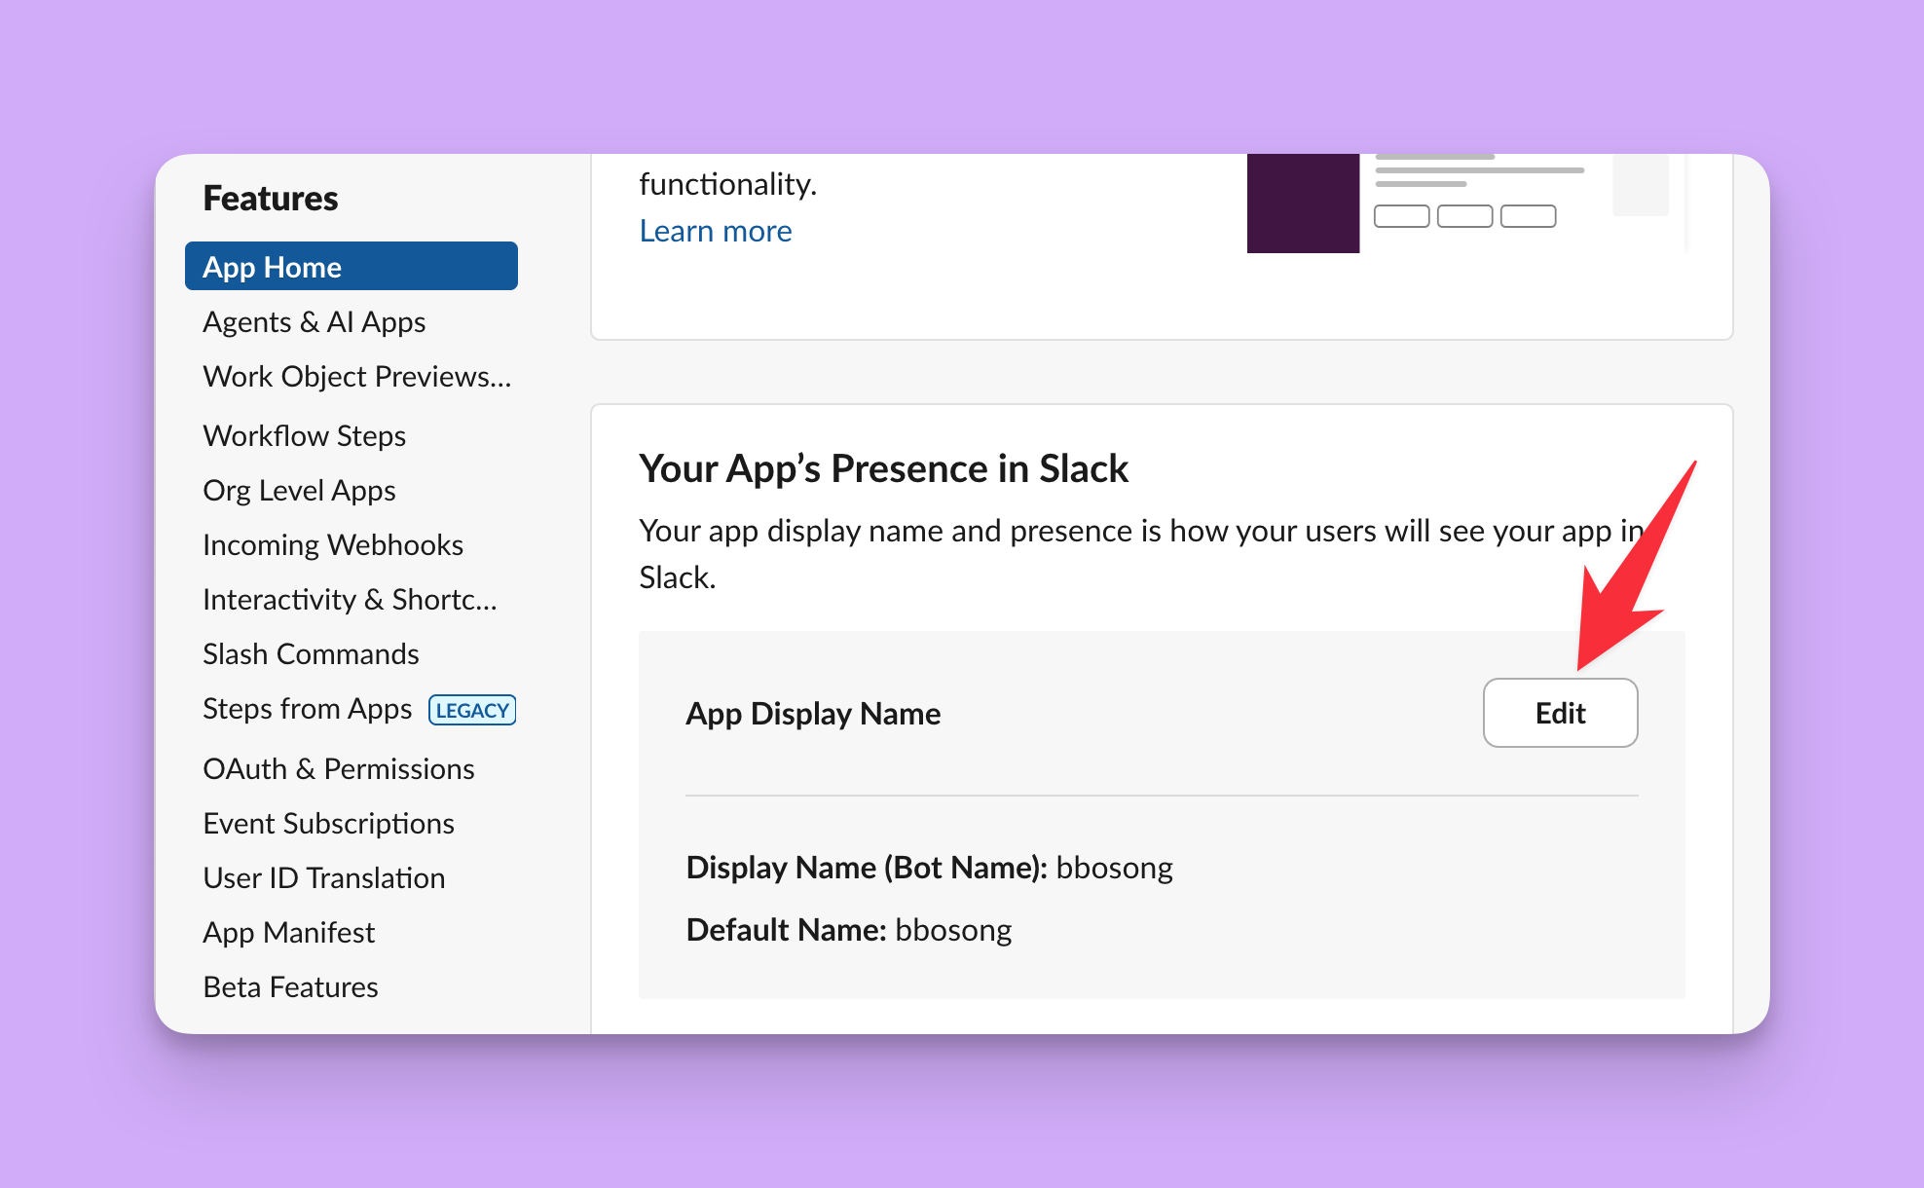1924x1188 pixels.
Task: Go to App Manifest
Action: (x=288, y=932)
